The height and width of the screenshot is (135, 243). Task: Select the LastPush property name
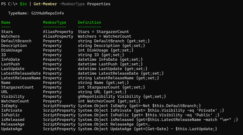coord(10,64)
